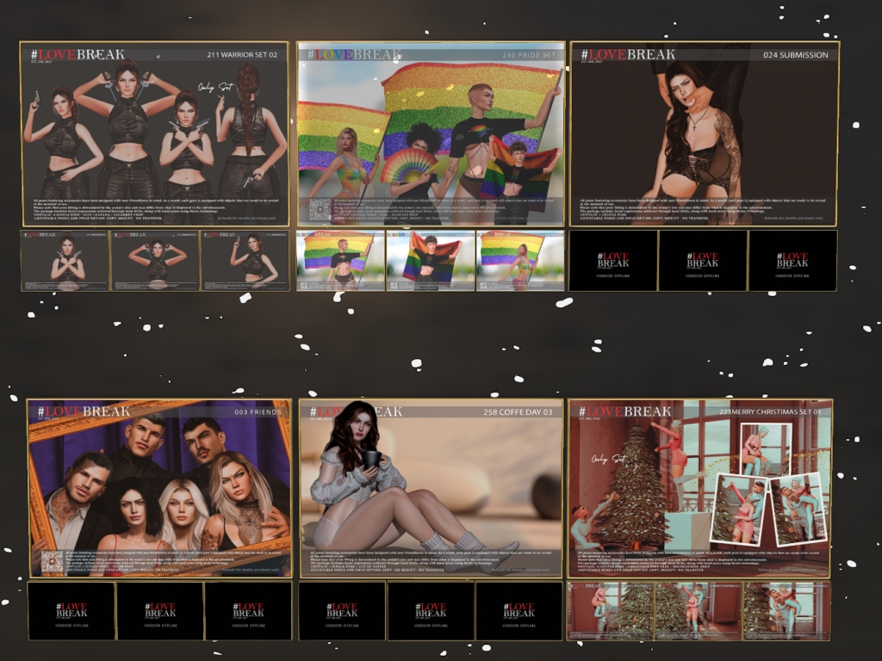Select the rightmost small pose thumbnail under Warrior Set
This screenshot has height=661, width=882.
tap(245, 261)
